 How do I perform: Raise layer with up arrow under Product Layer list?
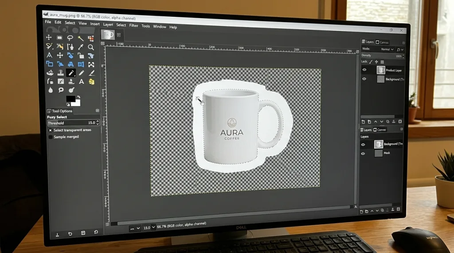[376, 122]
